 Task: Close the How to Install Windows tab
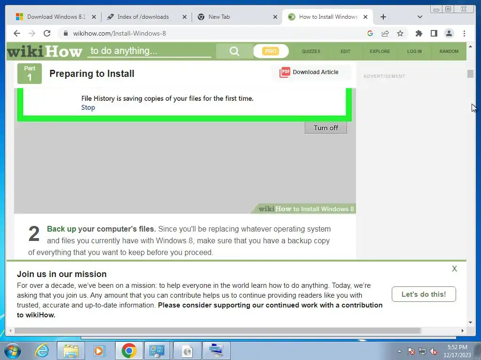click(365, 17)
